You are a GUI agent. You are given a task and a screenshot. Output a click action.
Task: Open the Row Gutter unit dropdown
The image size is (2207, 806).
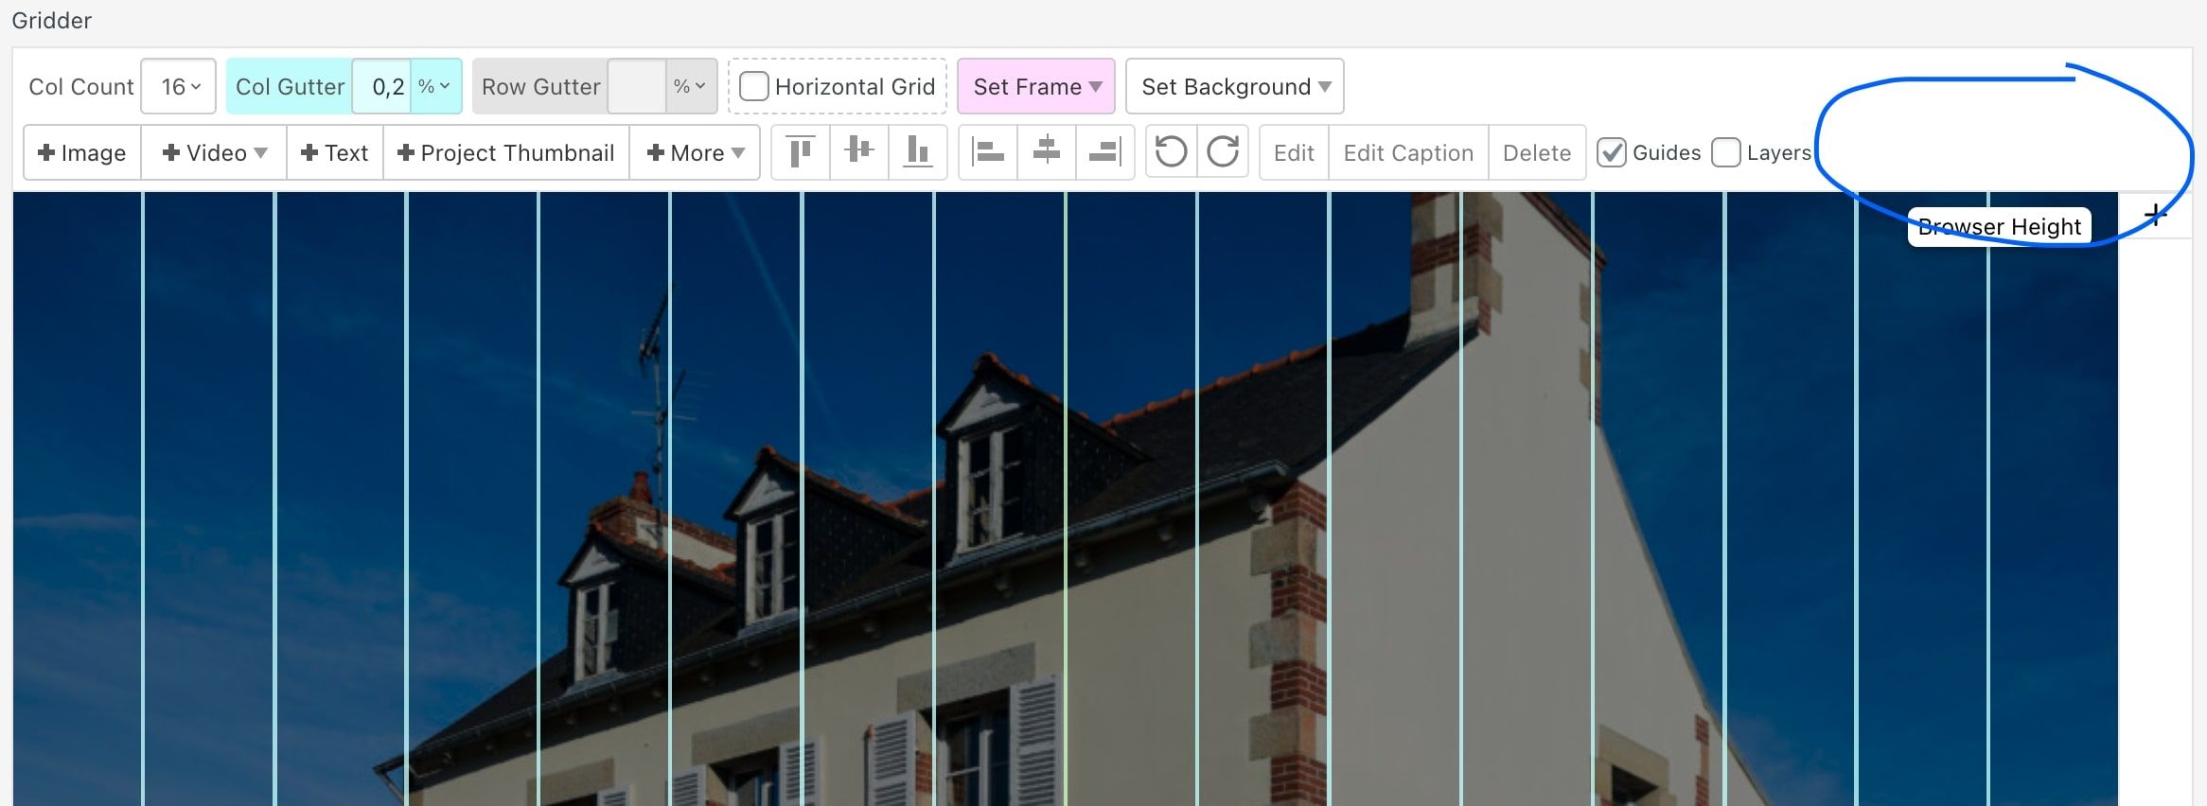[690, 86]
